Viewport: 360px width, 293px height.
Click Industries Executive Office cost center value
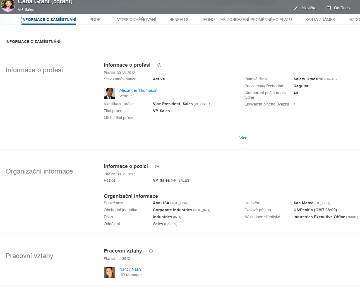pos(326,217)
